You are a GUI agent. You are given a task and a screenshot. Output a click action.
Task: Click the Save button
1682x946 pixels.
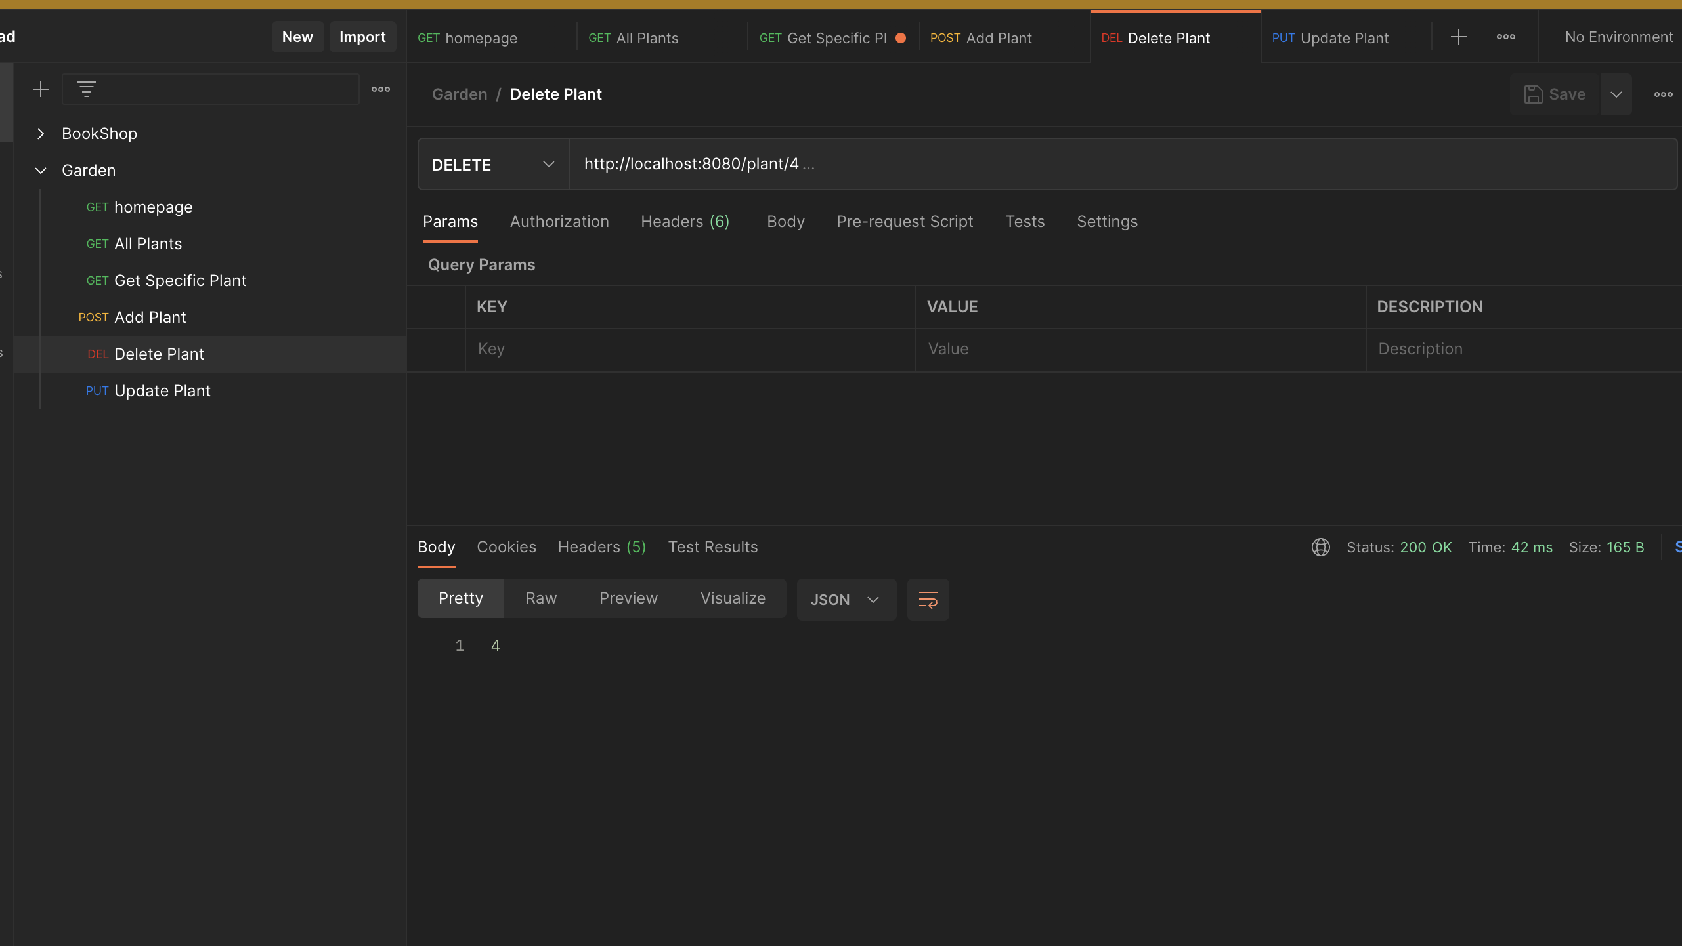tap(1555, 94)
